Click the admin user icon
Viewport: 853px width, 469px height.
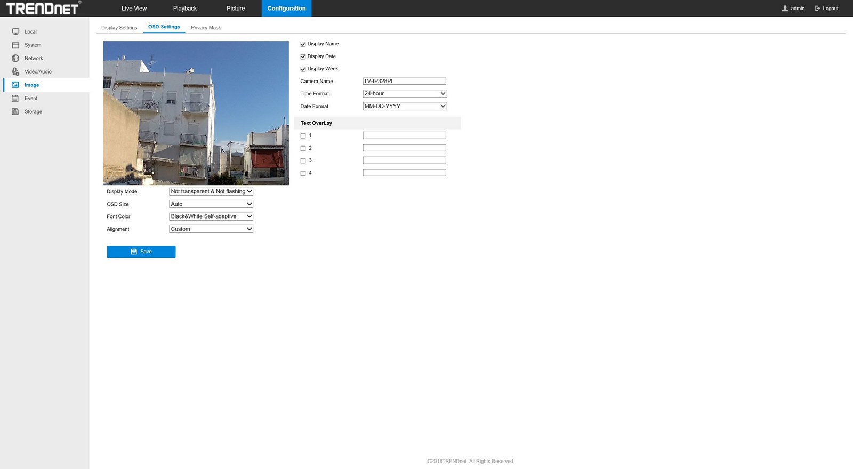(x=785, y=9)
